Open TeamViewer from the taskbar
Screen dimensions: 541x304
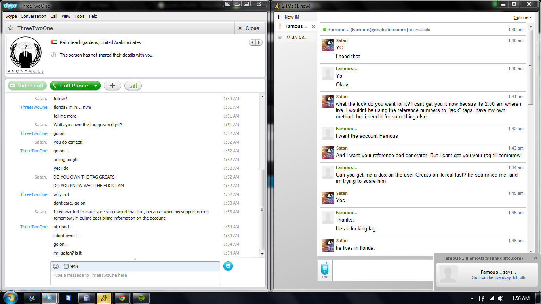[x=68, y=298]
